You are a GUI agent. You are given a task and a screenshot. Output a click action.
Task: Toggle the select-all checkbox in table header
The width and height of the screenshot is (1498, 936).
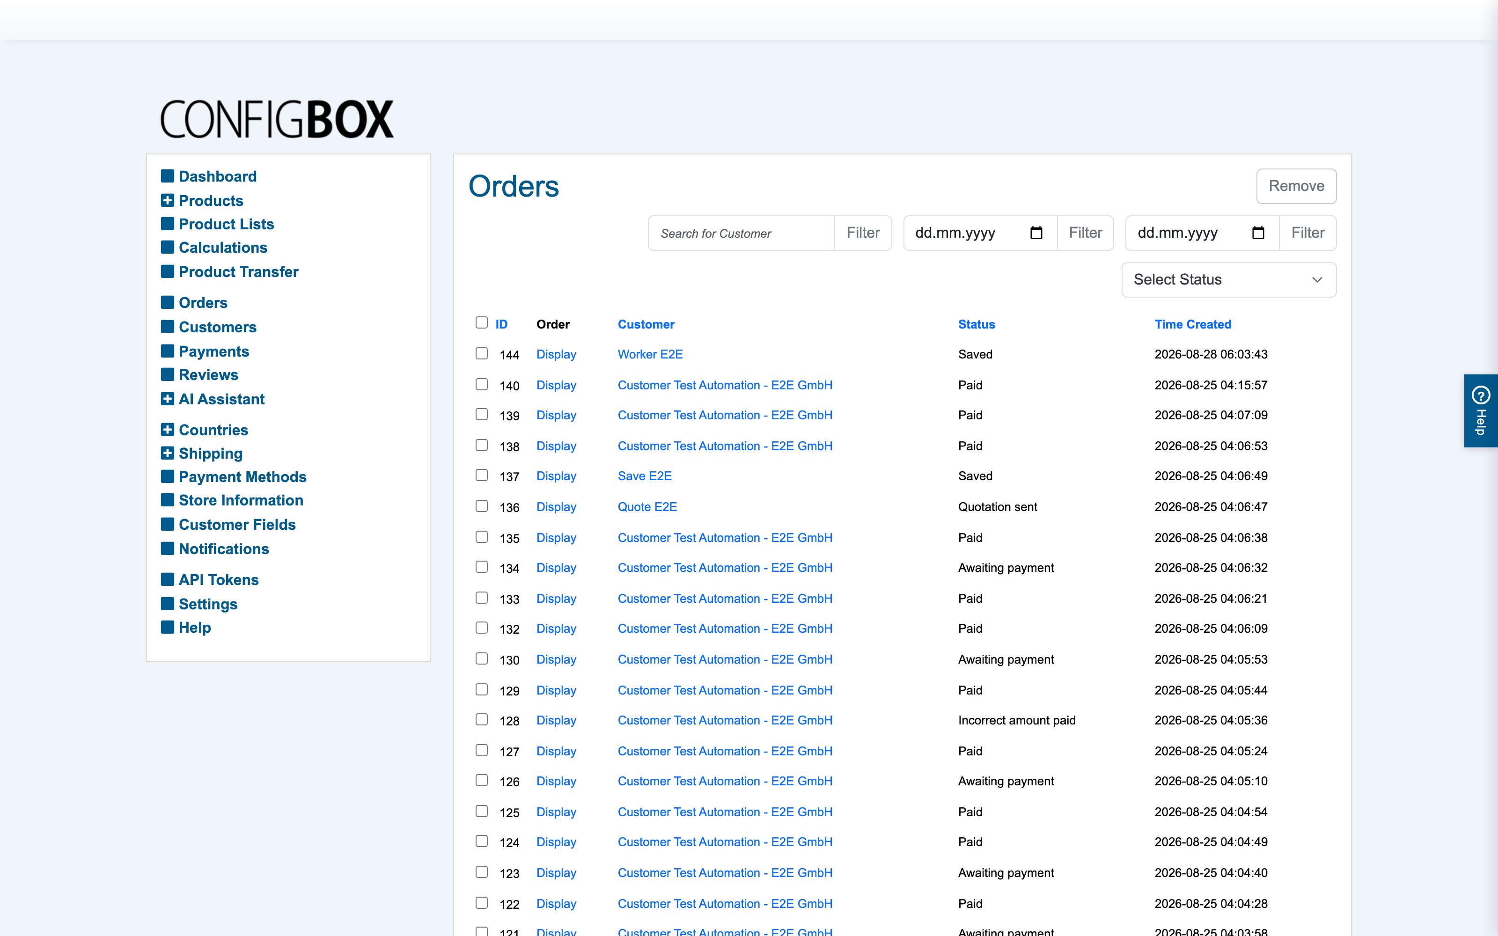pos(482,322)
